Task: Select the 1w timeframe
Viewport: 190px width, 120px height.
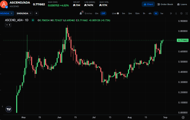Action: coord(162,13)
